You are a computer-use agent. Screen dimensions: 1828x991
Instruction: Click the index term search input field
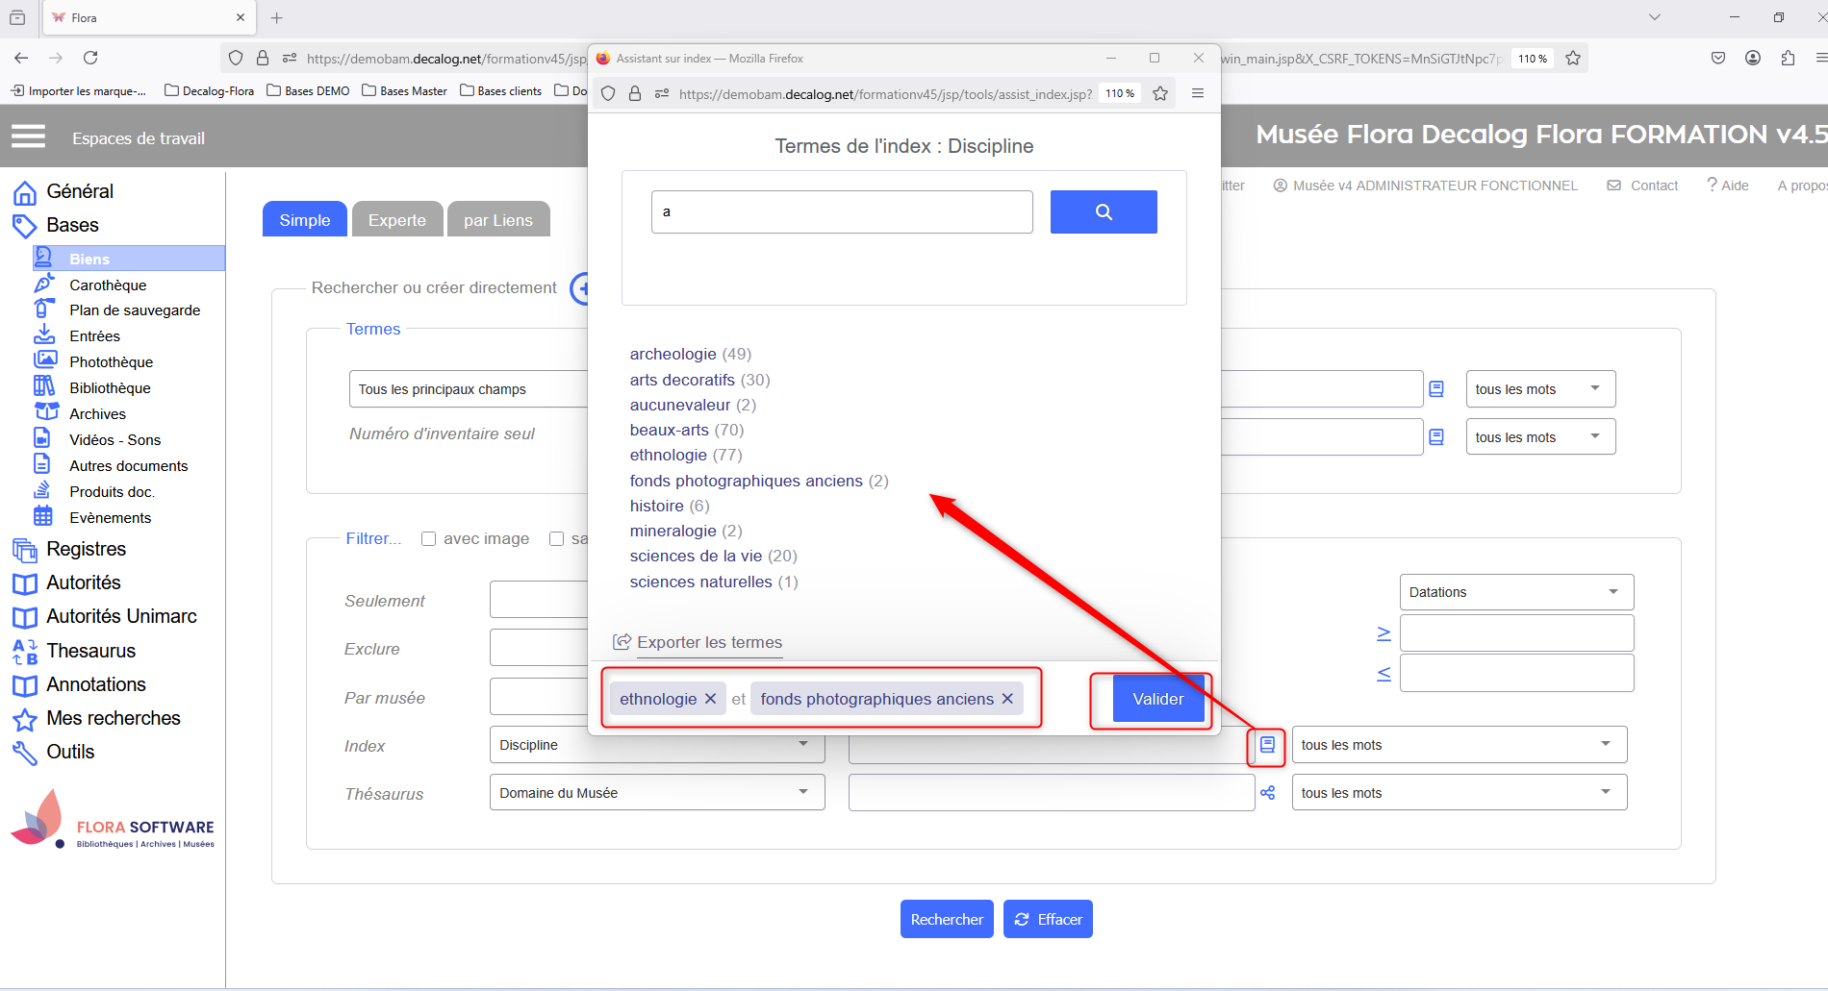(x=841, y=211)
